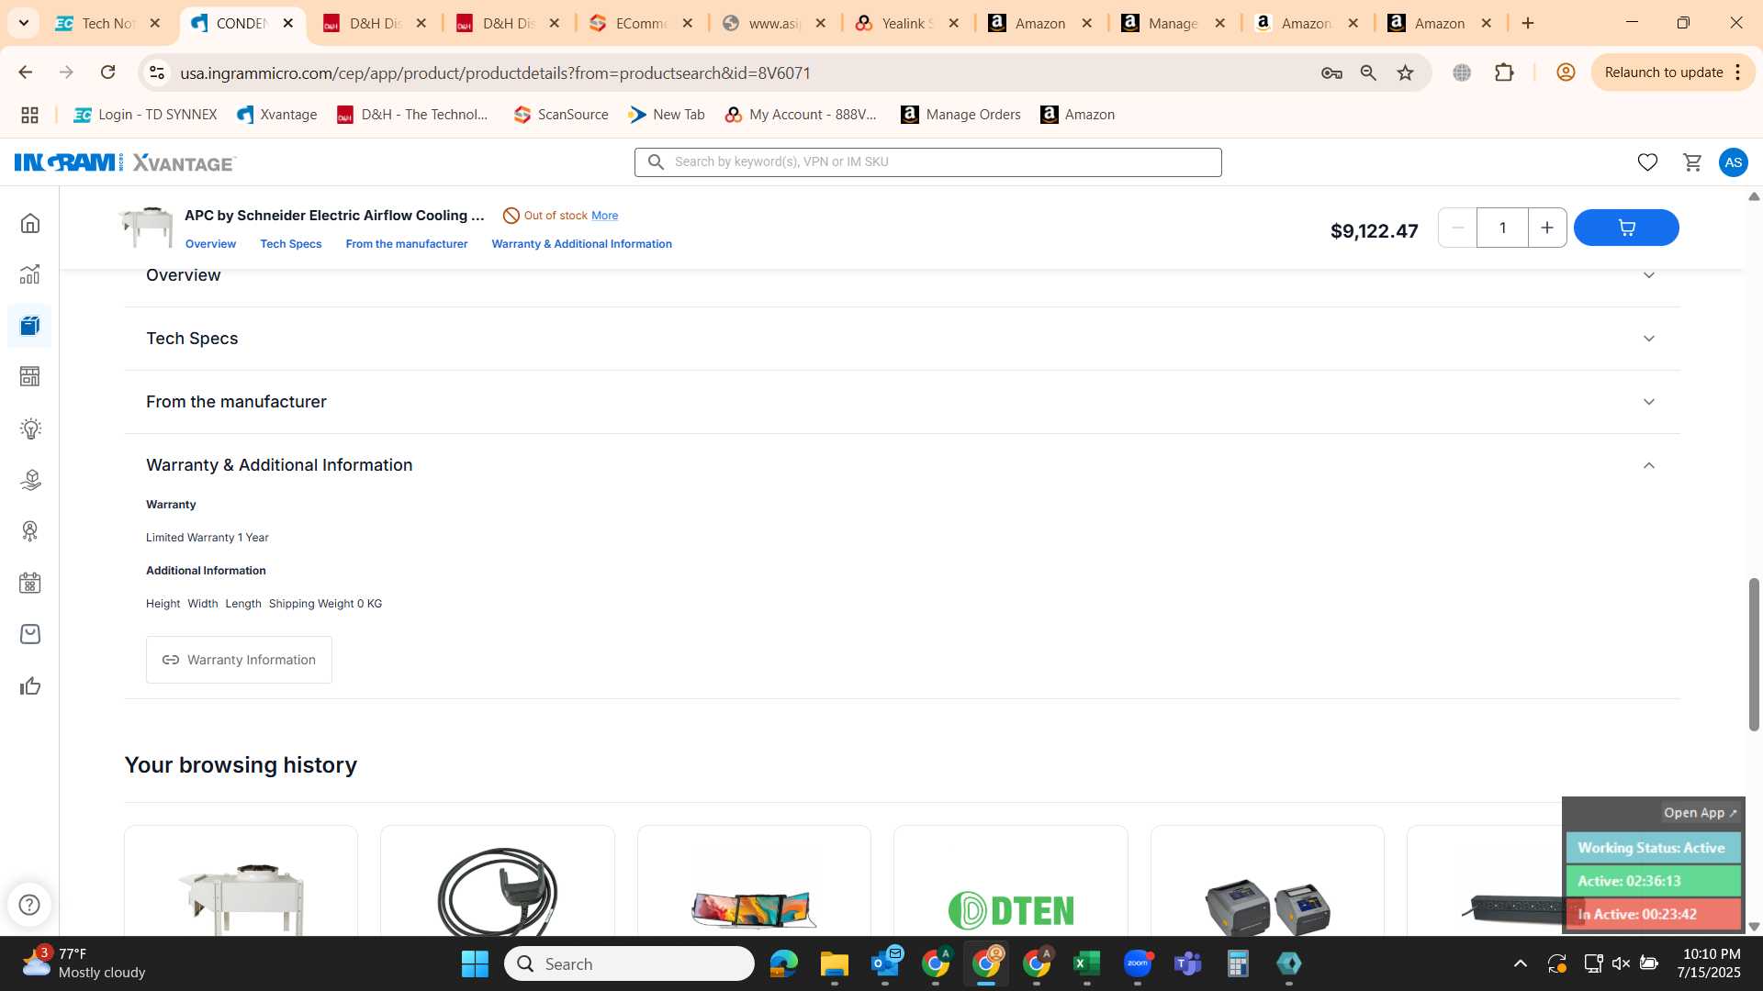Open the analytics chart sidebar icon
Image resolution: width=1763 pixels, height=991 pixels.
pos(30,274)
